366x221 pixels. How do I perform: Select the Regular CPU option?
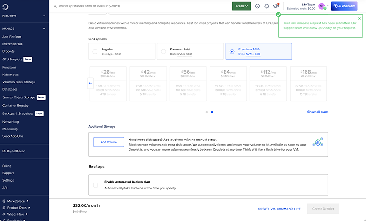(95, 52)
